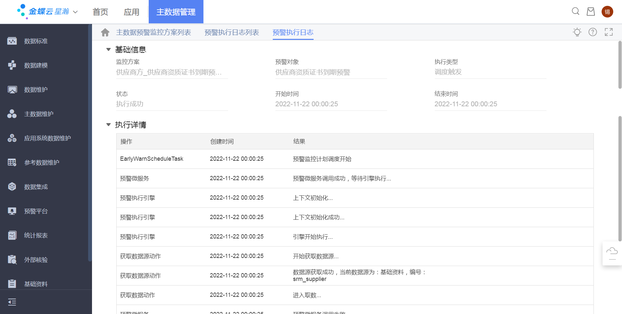Open 主数据维护 menu item

(39, 114)
